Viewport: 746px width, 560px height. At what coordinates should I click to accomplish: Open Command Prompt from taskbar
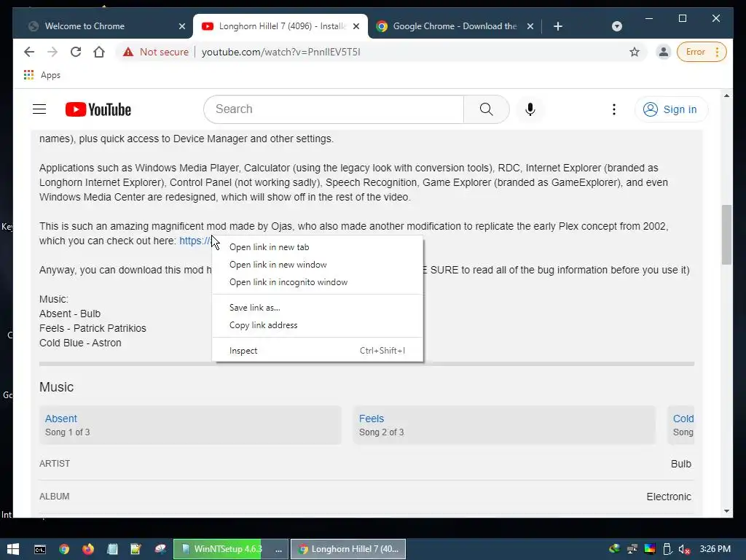point(40,549)
